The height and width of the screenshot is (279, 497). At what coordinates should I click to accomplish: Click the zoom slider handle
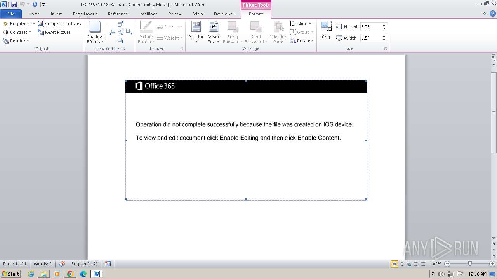tap(470, 264)
